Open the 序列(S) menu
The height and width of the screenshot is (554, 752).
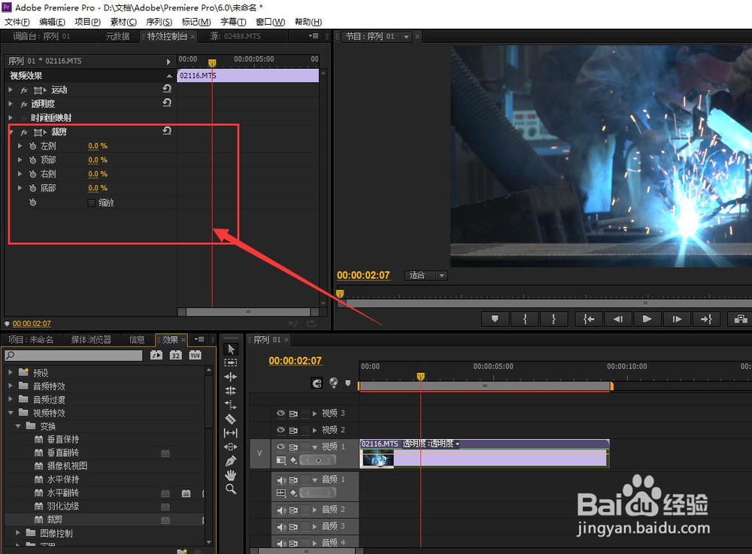(x=159, y=22)
